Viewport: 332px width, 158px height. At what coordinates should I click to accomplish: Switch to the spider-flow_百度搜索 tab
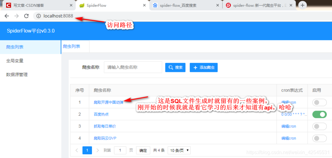pos(186,6)
